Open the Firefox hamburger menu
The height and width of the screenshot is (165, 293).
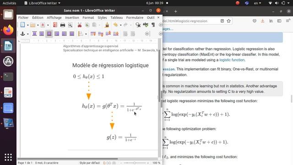tap(288, 21)
